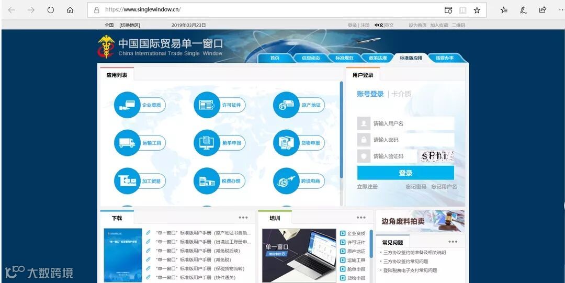
Task: Click the 用户登录 panel tab
Action: point(363,75)
